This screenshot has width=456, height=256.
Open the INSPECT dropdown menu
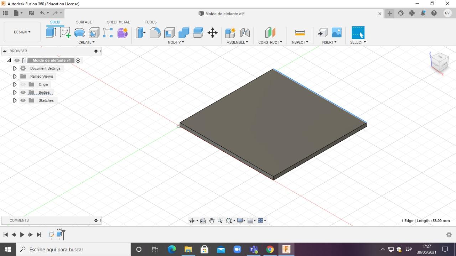tap(300, 42)
